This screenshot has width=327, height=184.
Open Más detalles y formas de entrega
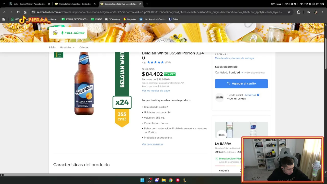(235, 58)
